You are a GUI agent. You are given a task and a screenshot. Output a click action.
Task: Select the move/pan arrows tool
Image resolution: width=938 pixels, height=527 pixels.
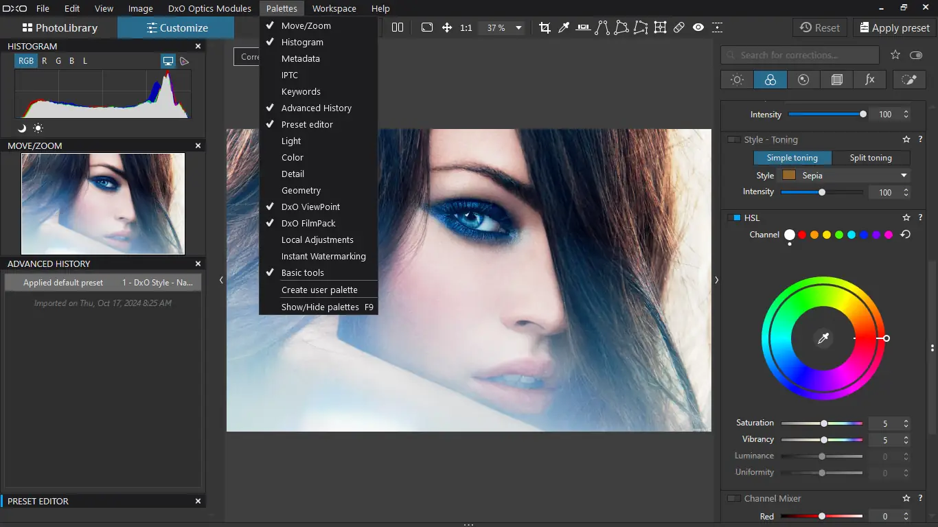(x=447, y=27)
